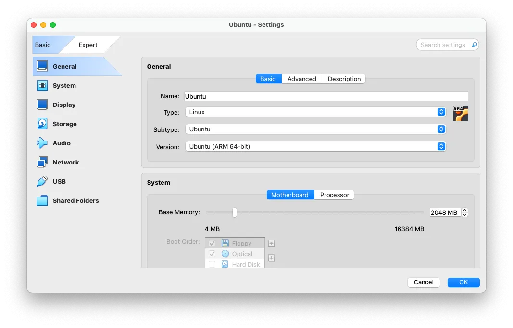Select the Network icon in sidebar
This screenshot has width=513, height=328.
[42, 162]
